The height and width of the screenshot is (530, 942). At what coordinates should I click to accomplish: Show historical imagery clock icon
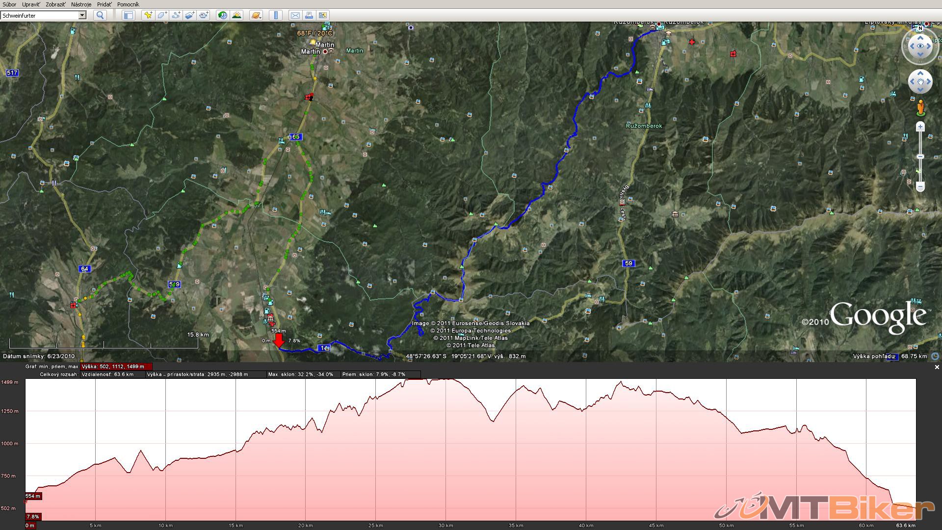(223, 15)
